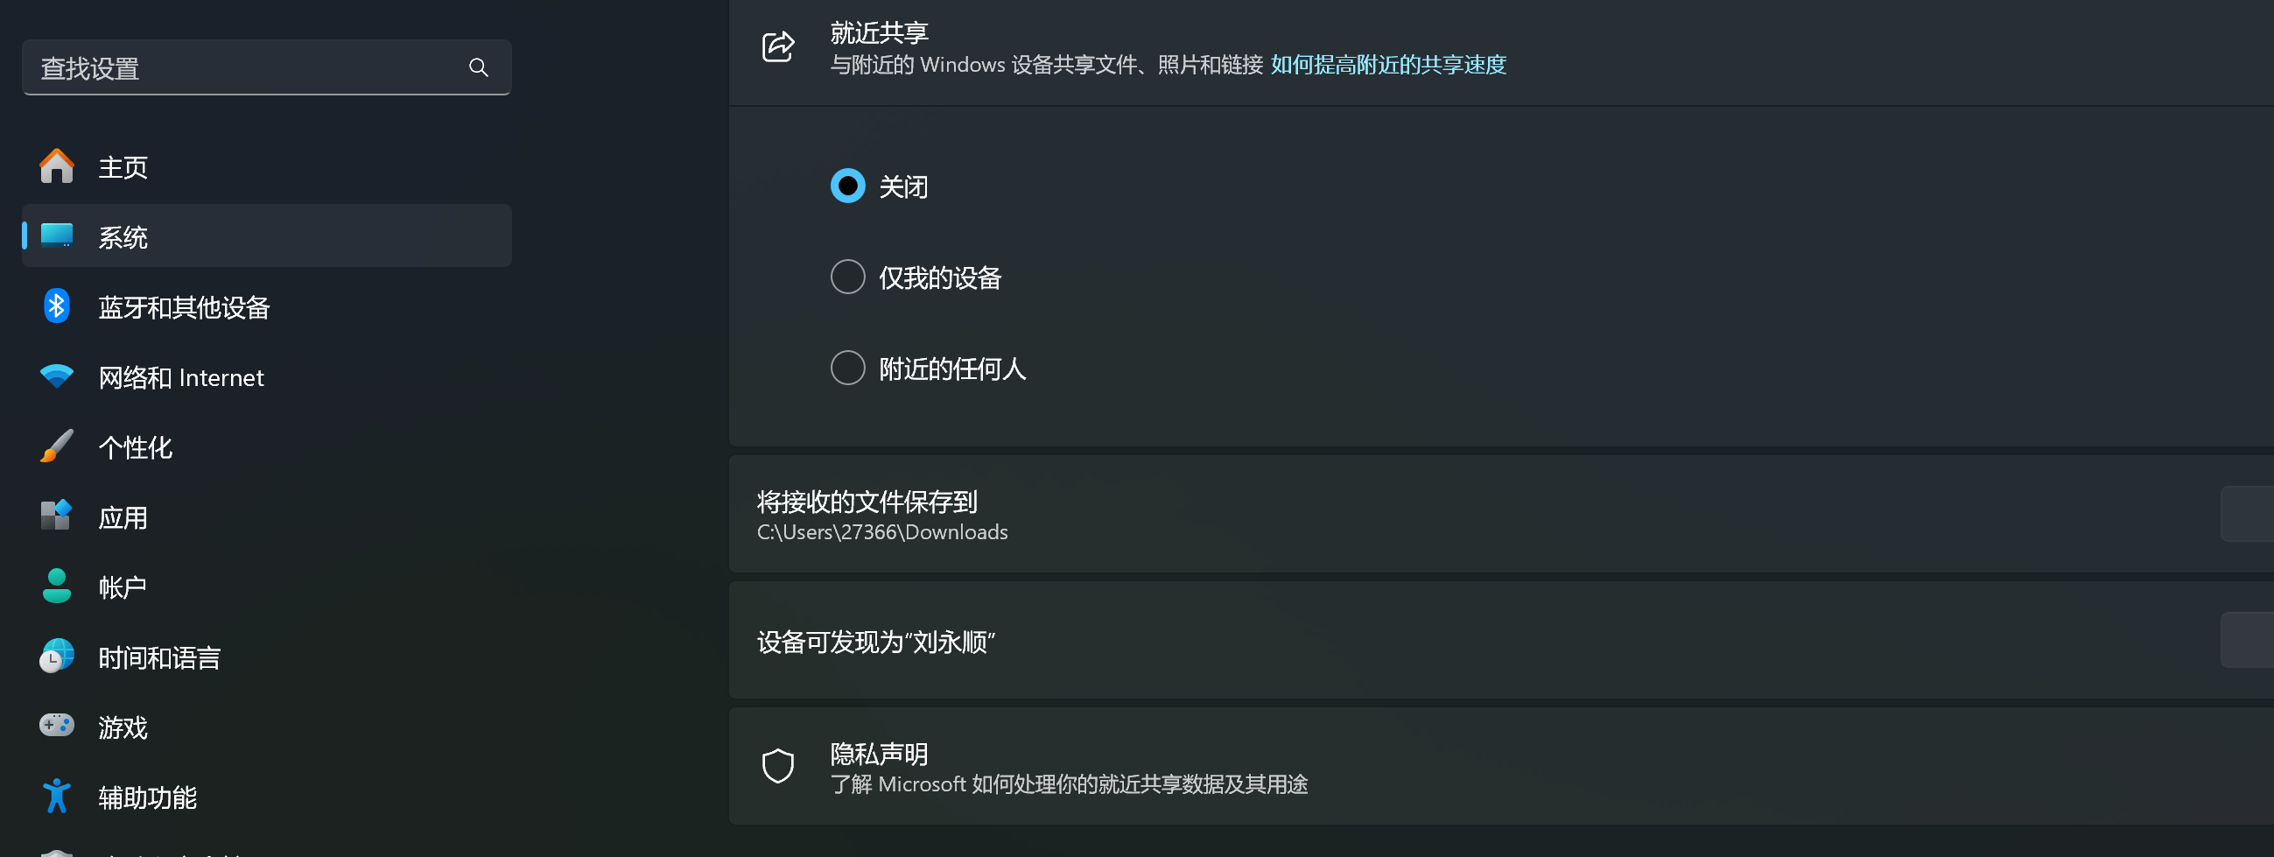Click the Gaming controller icon
The height and width of the screenshot is (857, 2274).
57,727
